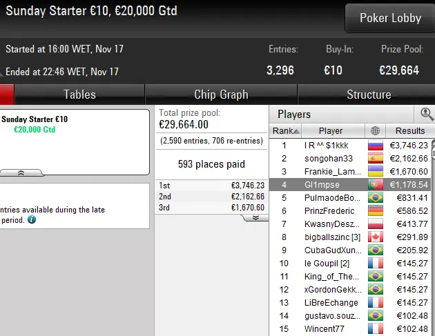
Task: Open the Chip Graph tab
Action: (x=221, y=95)
